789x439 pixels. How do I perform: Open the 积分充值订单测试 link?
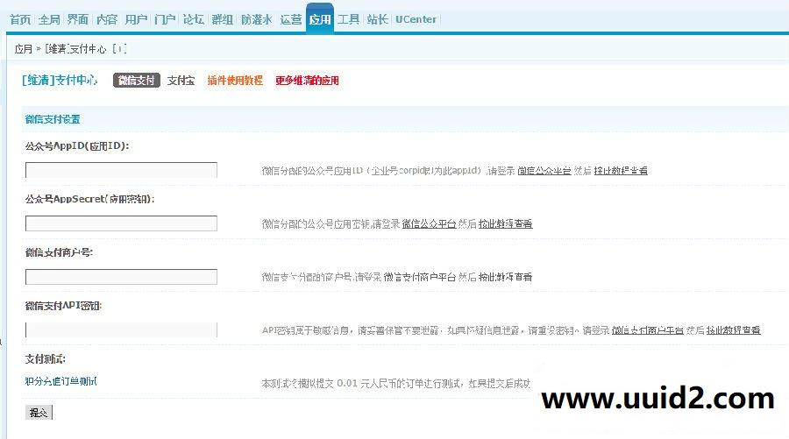(61, 381)
